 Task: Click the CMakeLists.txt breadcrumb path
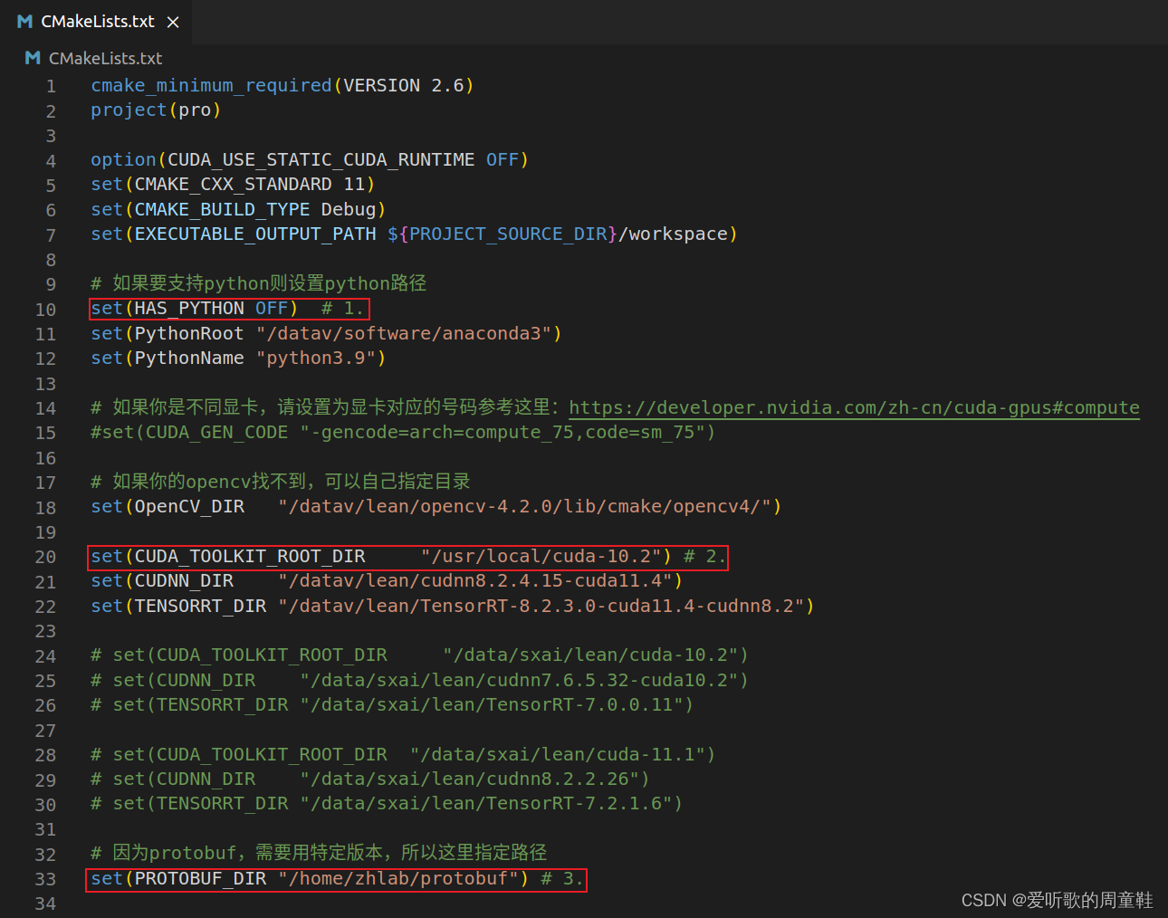click(105, 58)
